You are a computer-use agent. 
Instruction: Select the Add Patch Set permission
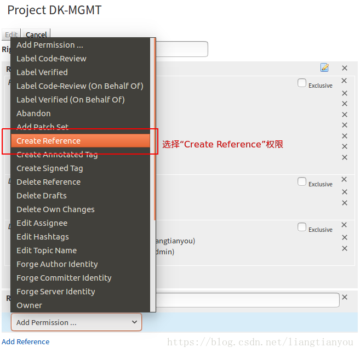(81, 127)
